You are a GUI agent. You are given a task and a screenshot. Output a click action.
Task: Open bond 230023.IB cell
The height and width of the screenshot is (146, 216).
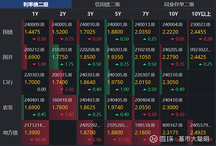(x=201, y=32)
